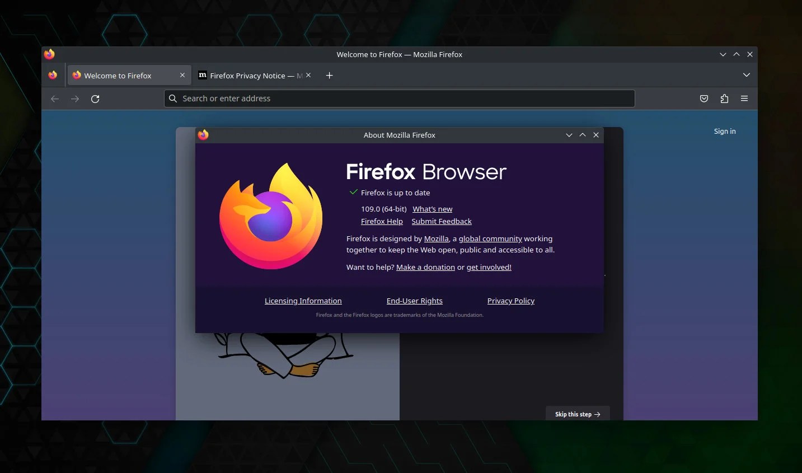
Task: Open the tab overflow chevron
Action: click(x=746, y=74)
